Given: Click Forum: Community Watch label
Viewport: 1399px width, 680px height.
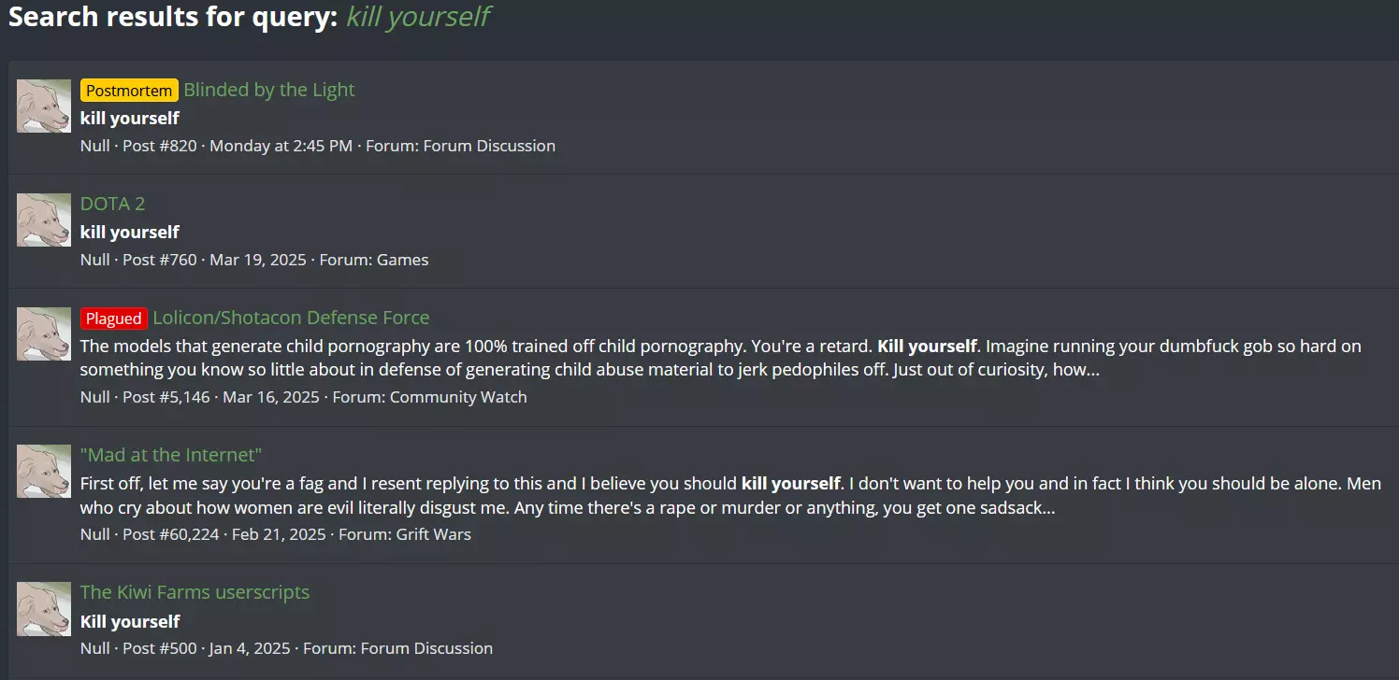Looking at the screenshot, I should (x=430, y=397).
